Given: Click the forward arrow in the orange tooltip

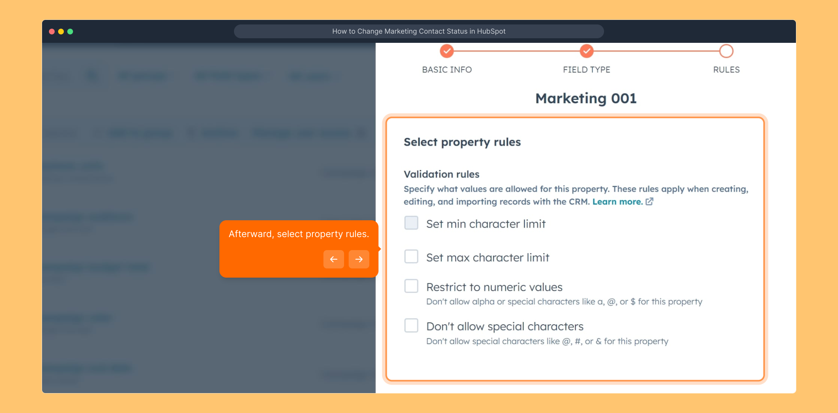Looking at the screenshot, I should (359, 259).
